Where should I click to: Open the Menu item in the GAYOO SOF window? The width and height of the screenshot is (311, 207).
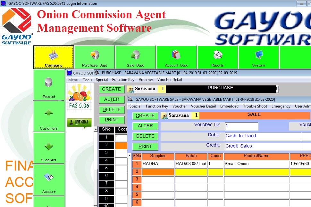73,80
